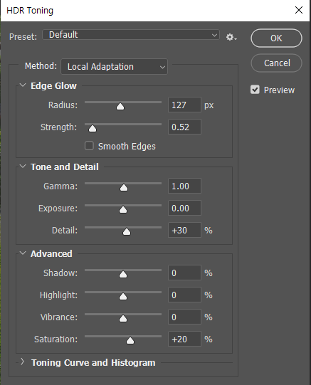Click the Detail label text
Image resolution: width=311 pixels, height=385 pixels.
(65, 231)
